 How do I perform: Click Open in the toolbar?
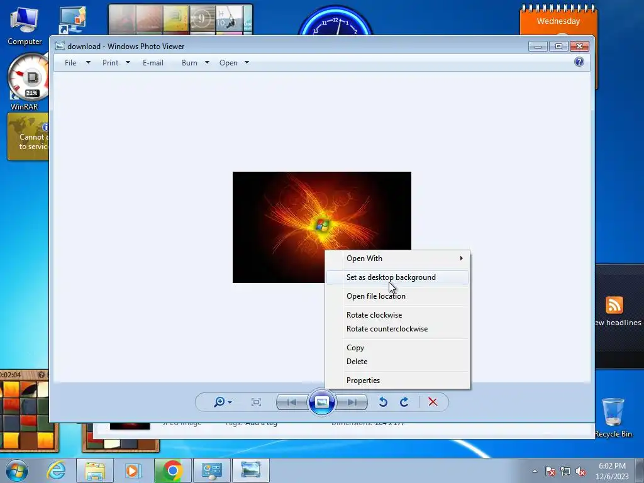[x=228, y=63]
